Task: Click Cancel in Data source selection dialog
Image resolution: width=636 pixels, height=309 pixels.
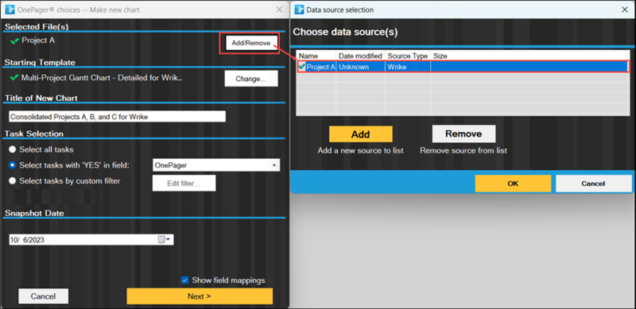Action: pos(593,183)
